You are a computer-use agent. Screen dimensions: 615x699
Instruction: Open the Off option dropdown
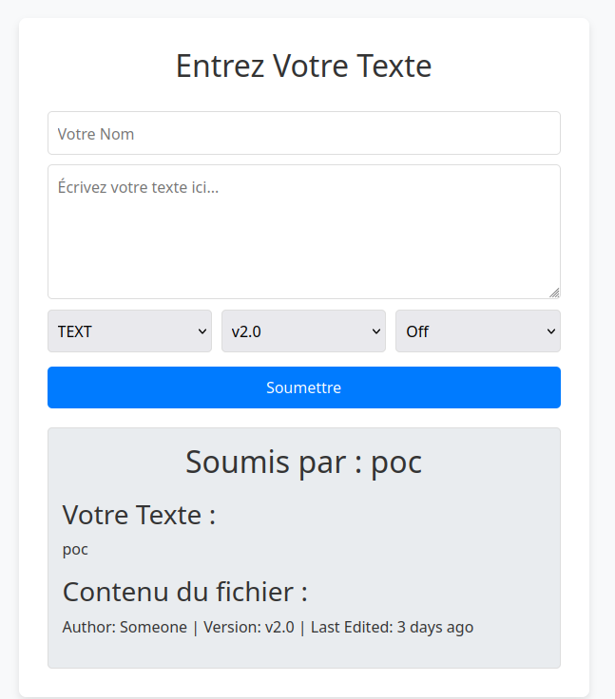478,331
